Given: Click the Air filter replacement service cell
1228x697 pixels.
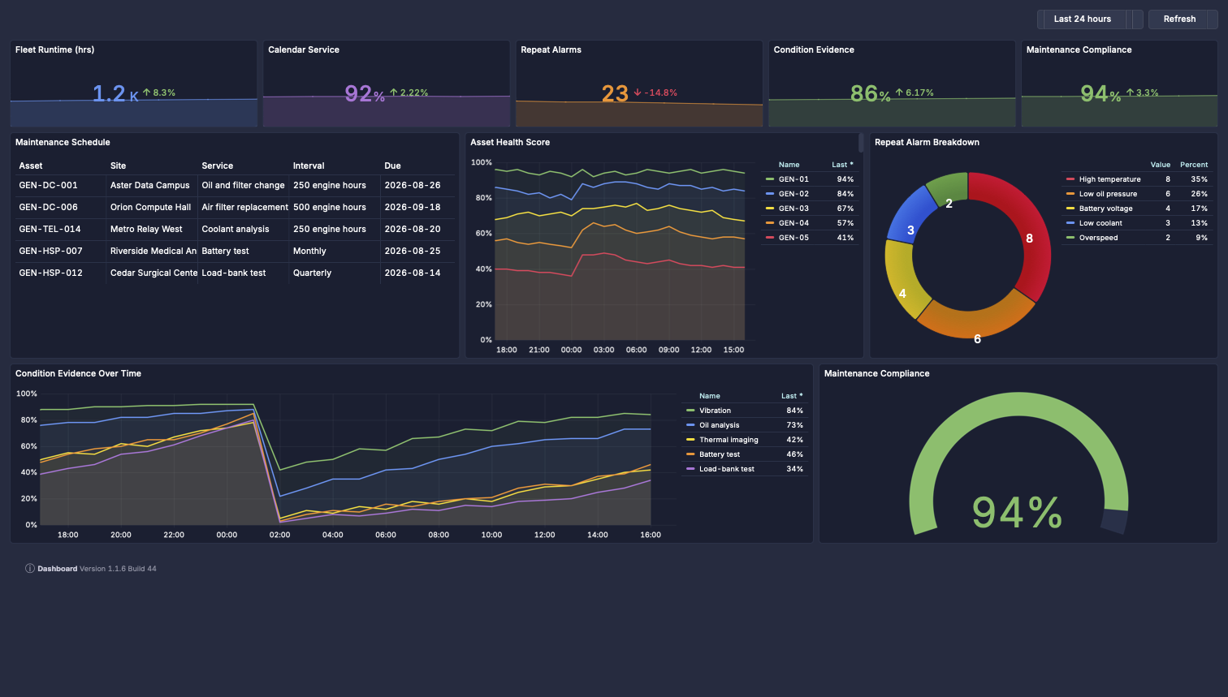Looking at the screenshot, I should [x=244, y=207].
